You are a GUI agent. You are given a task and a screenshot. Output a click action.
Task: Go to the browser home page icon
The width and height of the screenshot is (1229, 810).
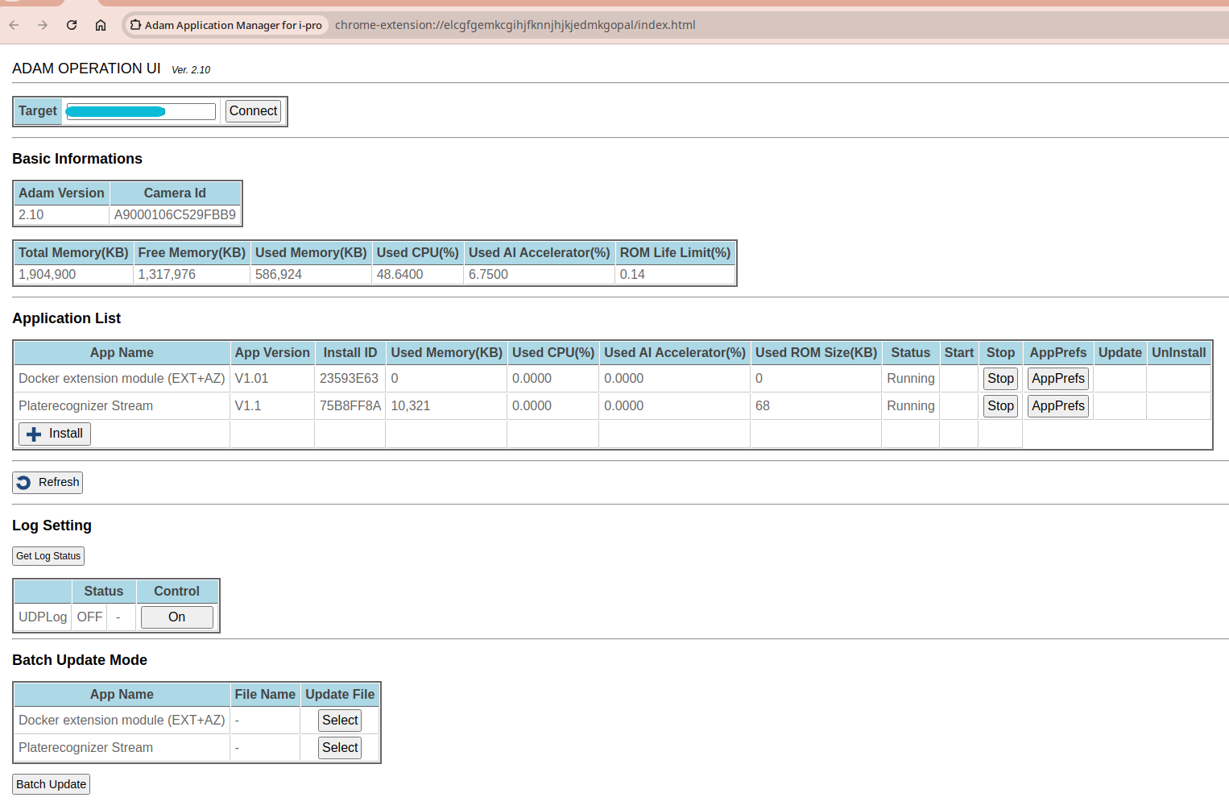click(101, 25)
